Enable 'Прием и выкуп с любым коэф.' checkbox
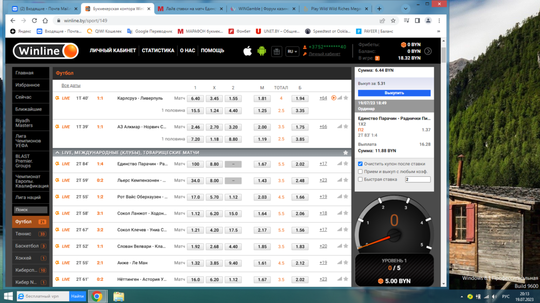 pyautogui.click(x=360, y=171)
